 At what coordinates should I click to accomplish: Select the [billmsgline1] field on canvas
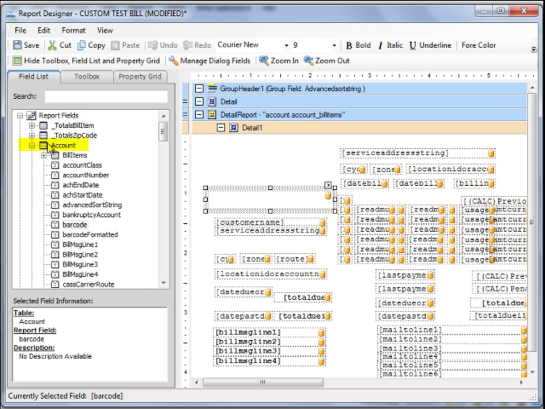269,332
